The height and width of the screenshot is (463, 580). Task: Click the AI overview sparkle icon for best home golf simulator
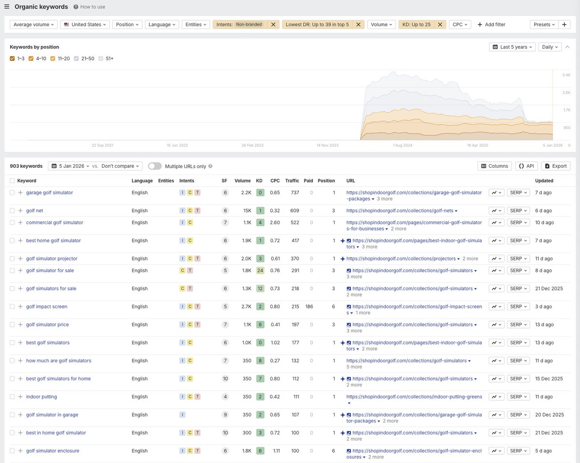pyautogui.click(x=343, y=241)
